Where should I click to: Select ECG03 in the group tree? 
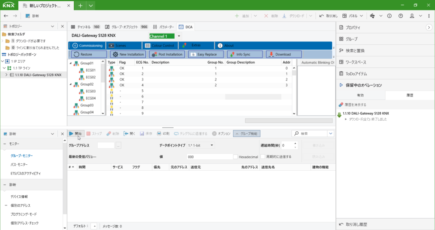coord(90,91)
